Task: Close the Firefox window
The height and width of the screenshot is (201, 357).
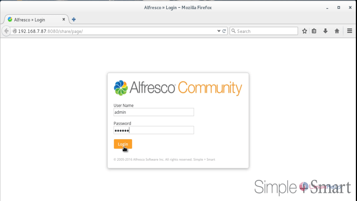Action: coord(350,8)
